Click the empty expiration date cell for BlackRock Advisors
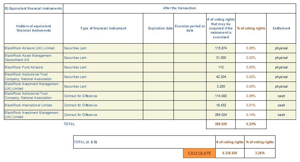The image size is (300, 162). [x=158, y=48]
